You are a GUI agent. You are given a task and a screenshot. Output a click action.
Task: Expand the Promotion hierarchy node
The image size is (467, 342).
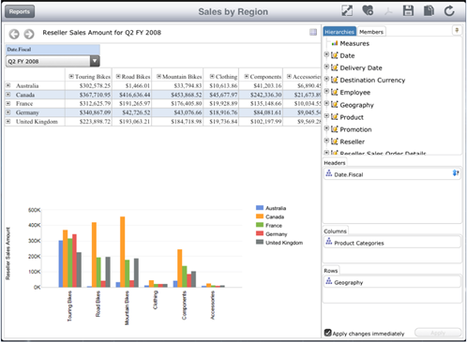tap(326, 128)
